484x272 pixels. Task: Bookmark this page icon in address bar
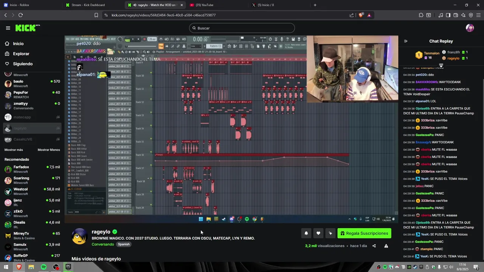coord(96,15)
